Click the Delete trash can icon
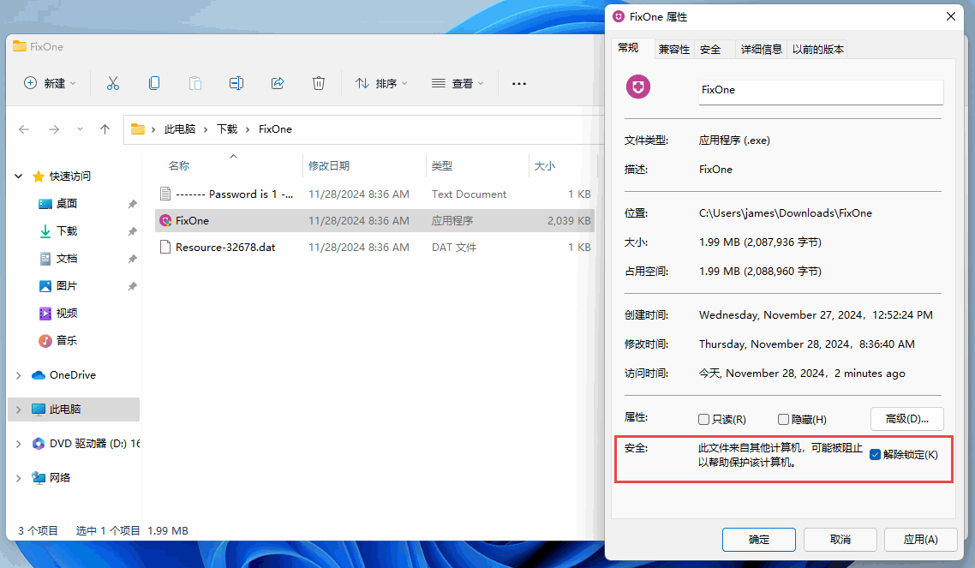 [319, 83]
